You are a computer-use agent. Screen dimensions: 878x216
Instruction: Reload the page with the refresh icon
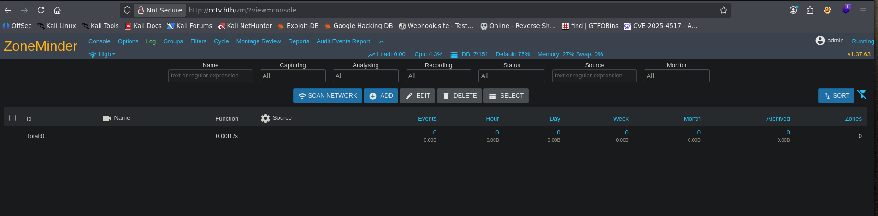coord(41,10)
